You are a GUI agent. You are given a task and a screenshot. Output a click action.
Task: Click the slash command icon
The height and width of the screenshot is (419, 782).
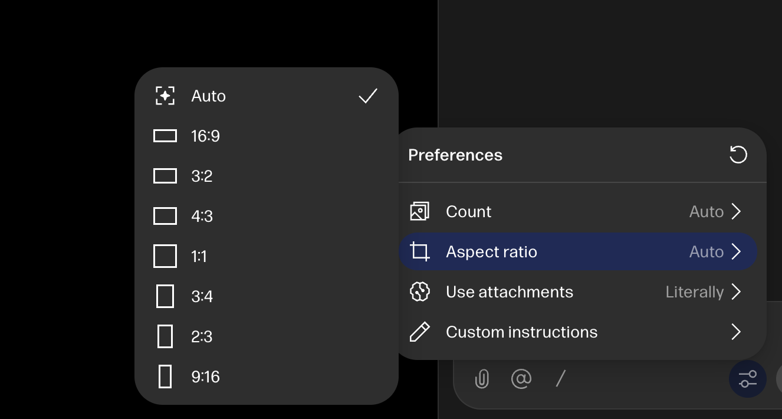click(x=561, y=378)
